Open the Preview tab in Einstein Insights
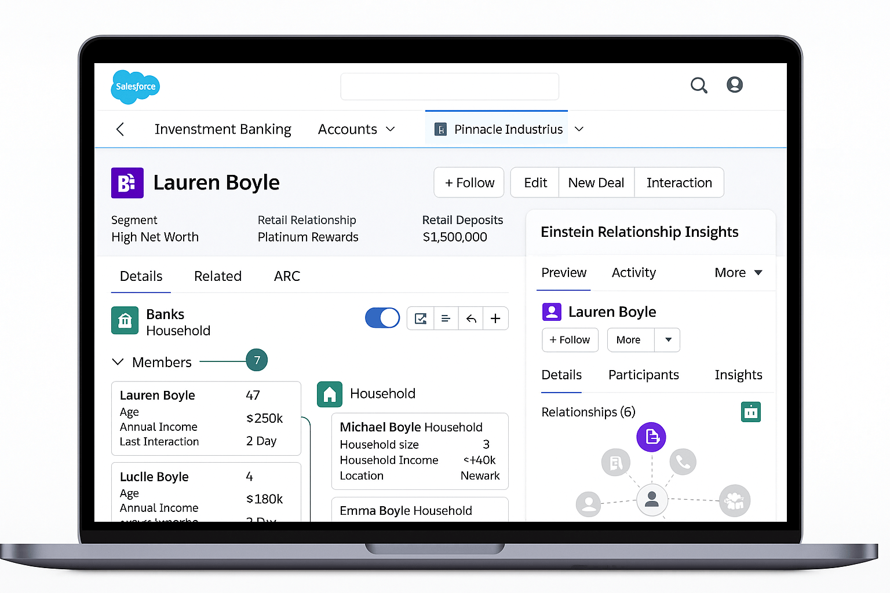The image size is (890, 593). pyautogui.click(x=564, y=273)
